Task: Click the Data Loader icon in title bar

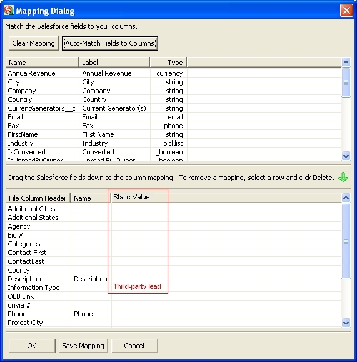Action: click(9, 11)
